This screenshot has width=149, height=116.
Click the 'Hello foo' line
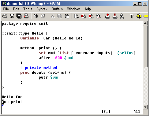point(12,97)
